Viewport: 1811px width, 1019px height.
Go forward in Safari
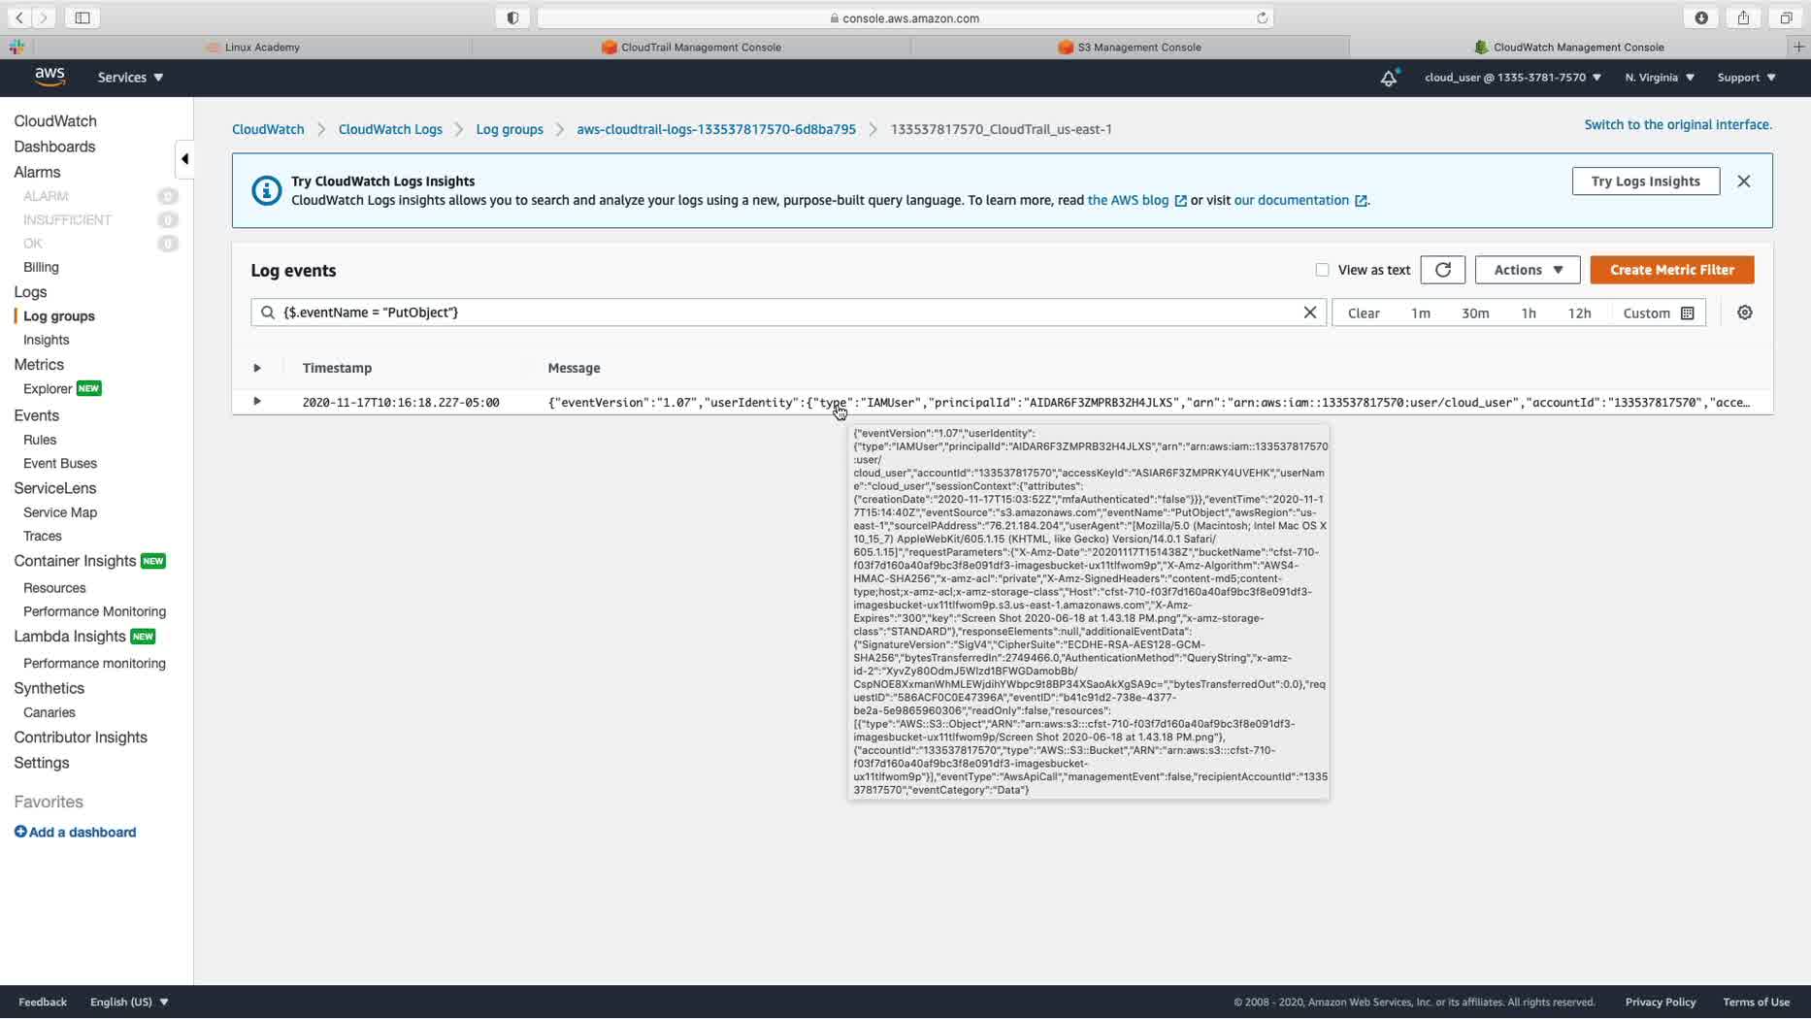[x=44, y=17]
